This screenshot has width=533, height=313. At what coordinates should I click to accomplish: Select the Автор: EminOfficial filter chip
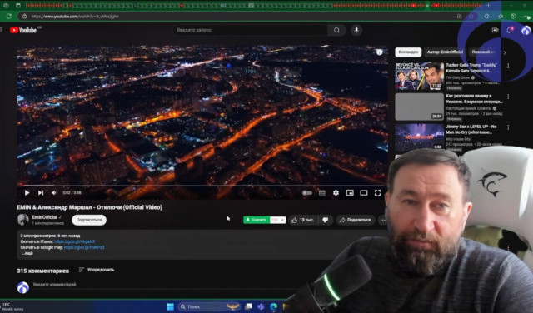tap(445, 52)
